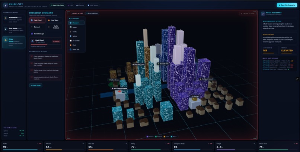The width and height of the screenshot is (300, 152).
Task: Select Blackout crisis type
Action: click(x=37, y=27)
